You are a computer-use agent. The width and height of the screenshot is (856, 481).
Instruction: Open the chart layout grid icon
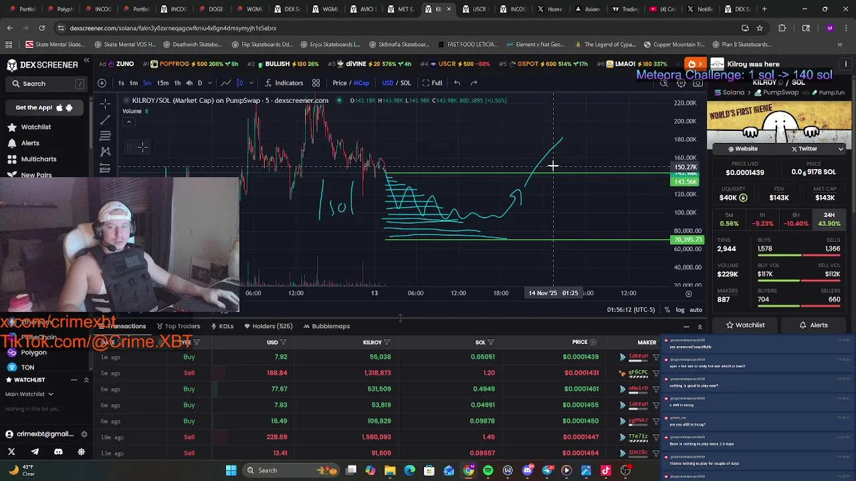click(316, 83)
